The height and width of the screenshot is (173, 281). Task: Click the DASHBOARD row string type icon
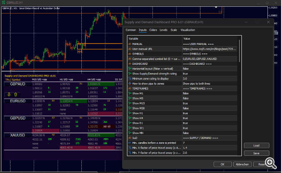pyautogui.click(x=130, y=64)
